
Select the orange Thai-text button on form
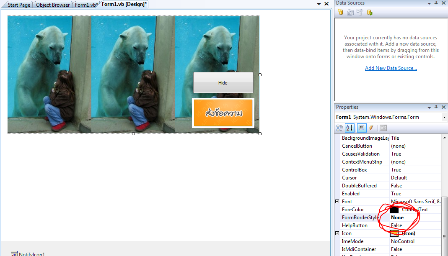(x=223, y=113)
